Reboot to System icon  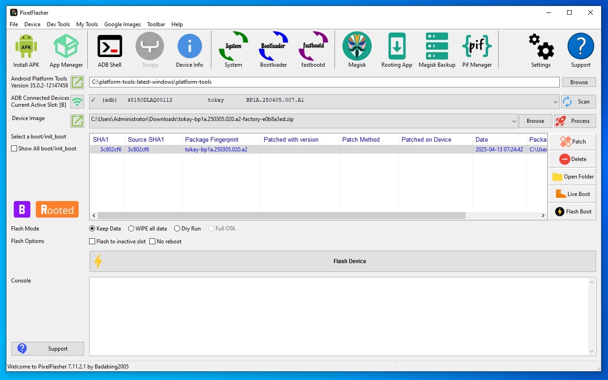pyautogui.click(x=233, y=51)
